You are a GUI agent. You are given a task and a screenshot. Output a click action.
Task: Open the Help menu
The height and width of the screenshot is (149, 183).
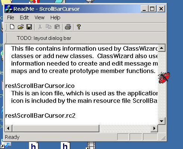click(x=55, y=18)
